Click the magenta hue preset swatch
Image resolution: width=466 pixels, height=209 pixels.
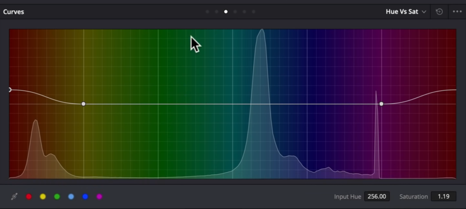(x=99, y=197)
